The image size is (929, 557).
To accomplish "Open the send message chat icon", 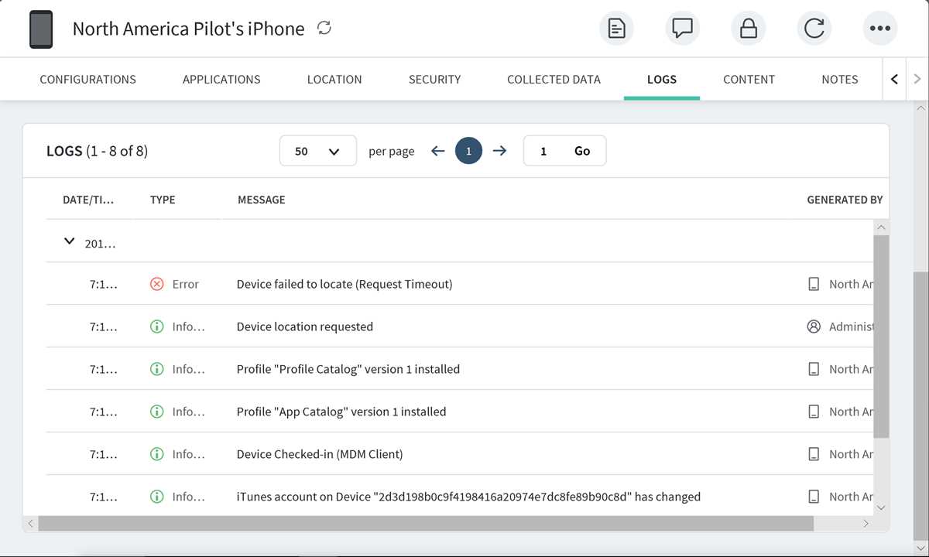I will tap(682, 29).
